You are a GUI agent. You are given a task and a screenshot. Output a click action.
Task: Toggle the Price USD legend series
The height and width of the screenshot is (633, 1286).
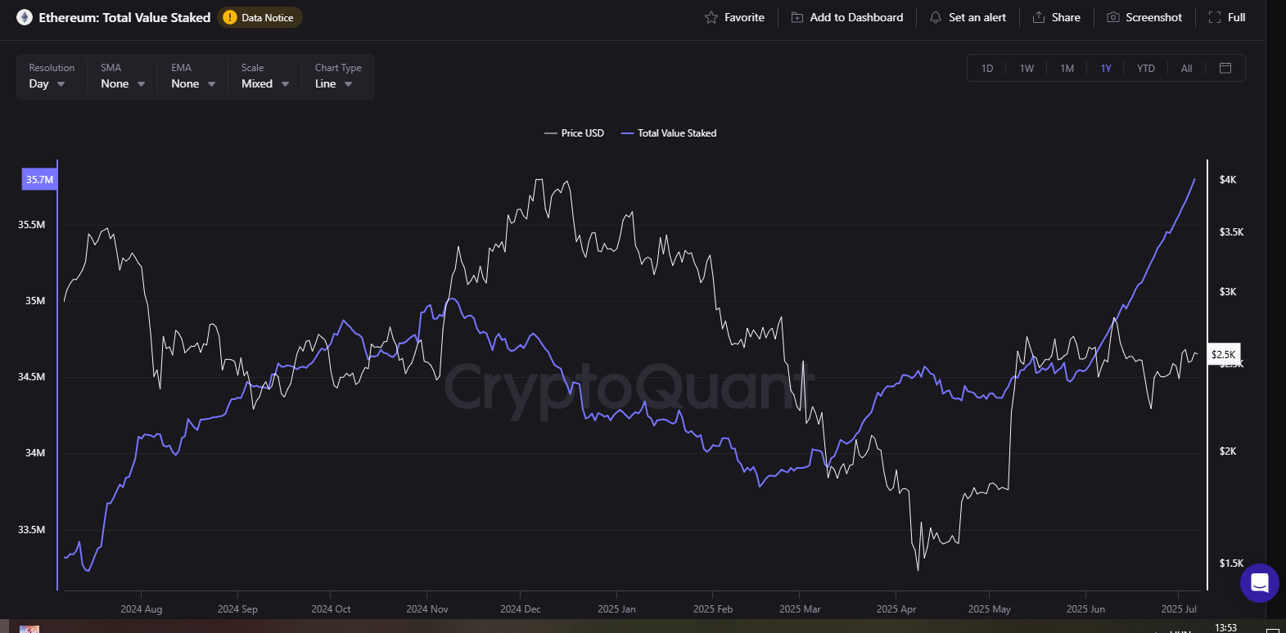click(574, 132)
